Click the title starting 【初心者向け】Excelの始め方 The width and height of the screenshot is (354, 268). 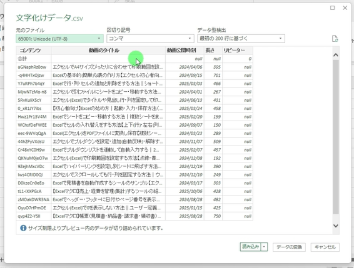click(108, 109)
